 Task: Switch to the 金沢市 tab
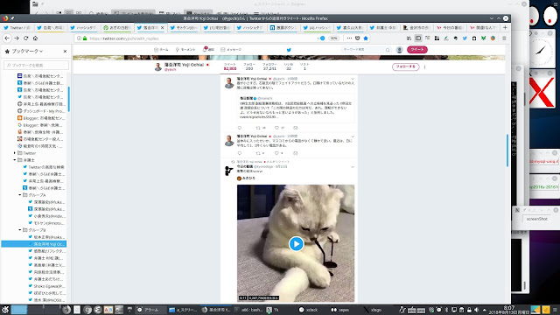click(x=416, y=27)
